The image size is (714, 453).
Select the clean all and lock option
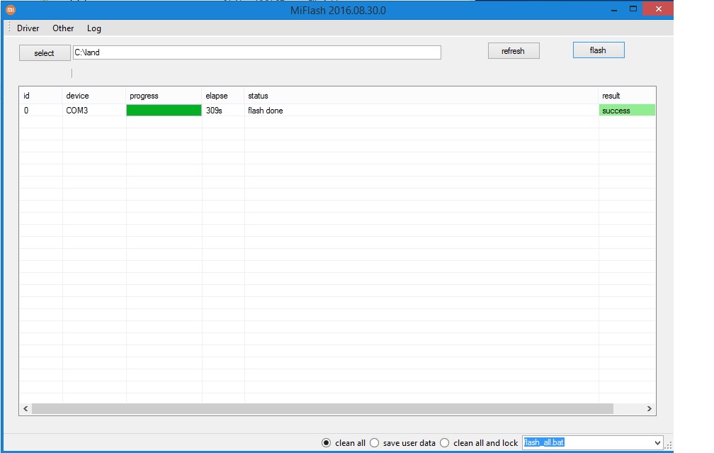point(445,442)
